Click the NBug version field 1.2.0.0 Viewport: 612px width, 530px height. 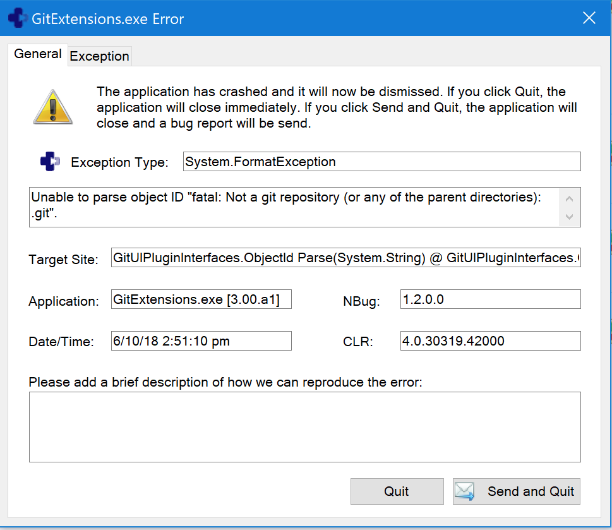pyautogui.click(x=491, y=299)
